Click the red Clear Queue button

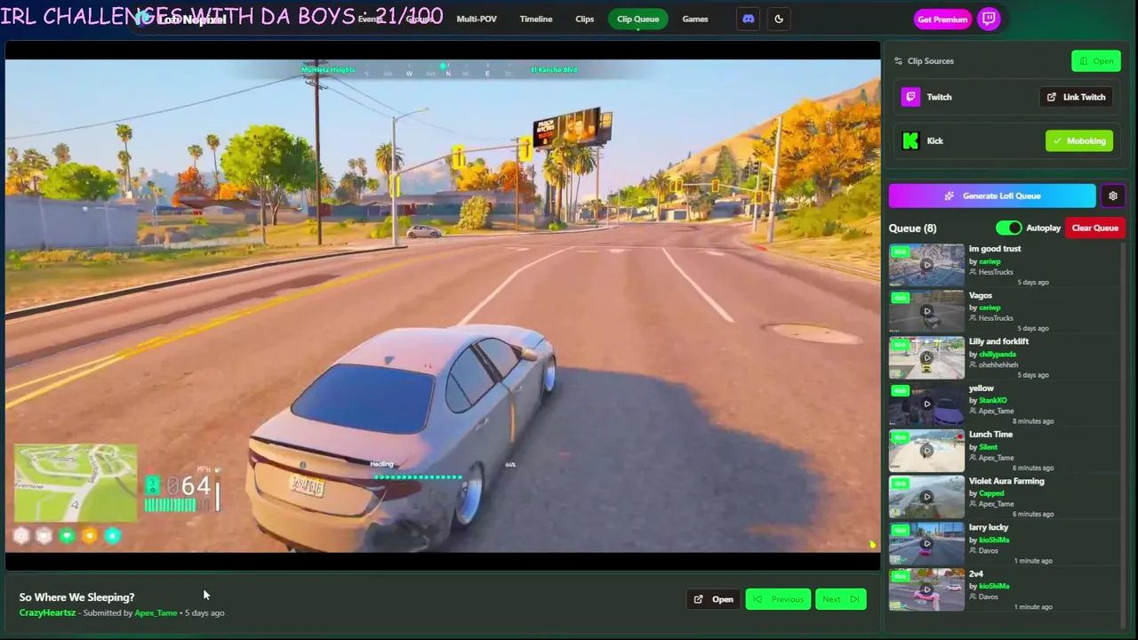click(1094, 228)
